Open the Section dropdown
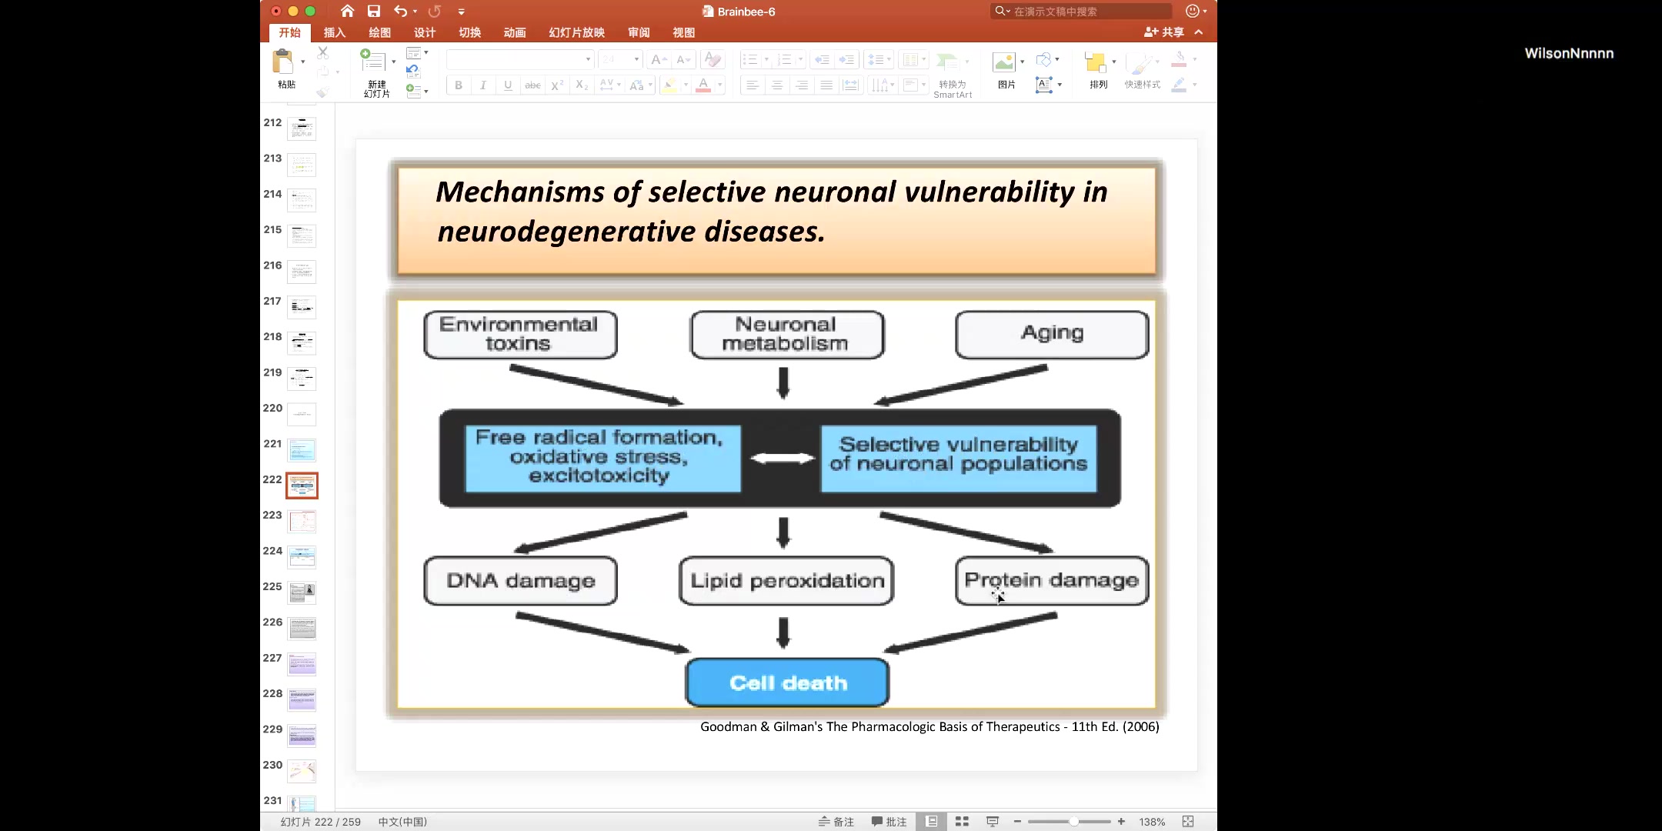This screenshot has height=831, width=1662. (417, 90)
